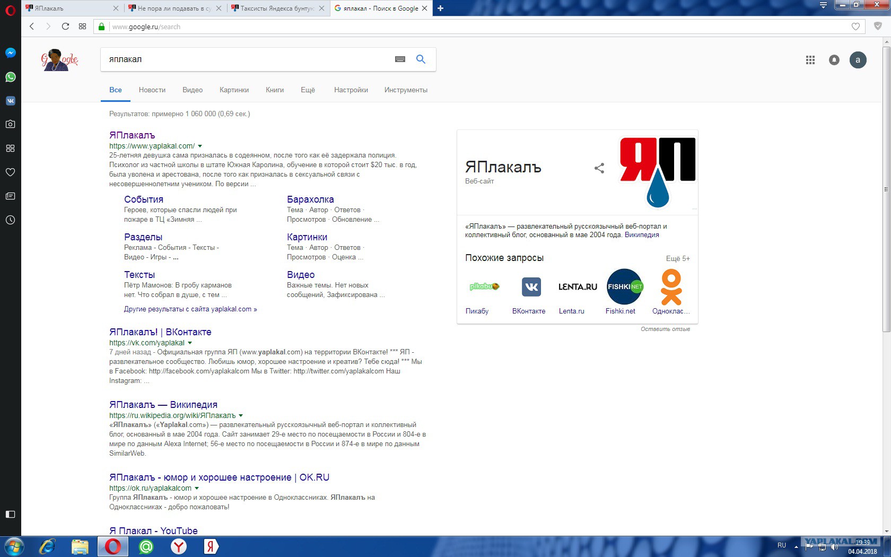Open ad blocker shield icon
Image resolution: width=891 pixels, height=557 pixels.
[x=878, y=26]
